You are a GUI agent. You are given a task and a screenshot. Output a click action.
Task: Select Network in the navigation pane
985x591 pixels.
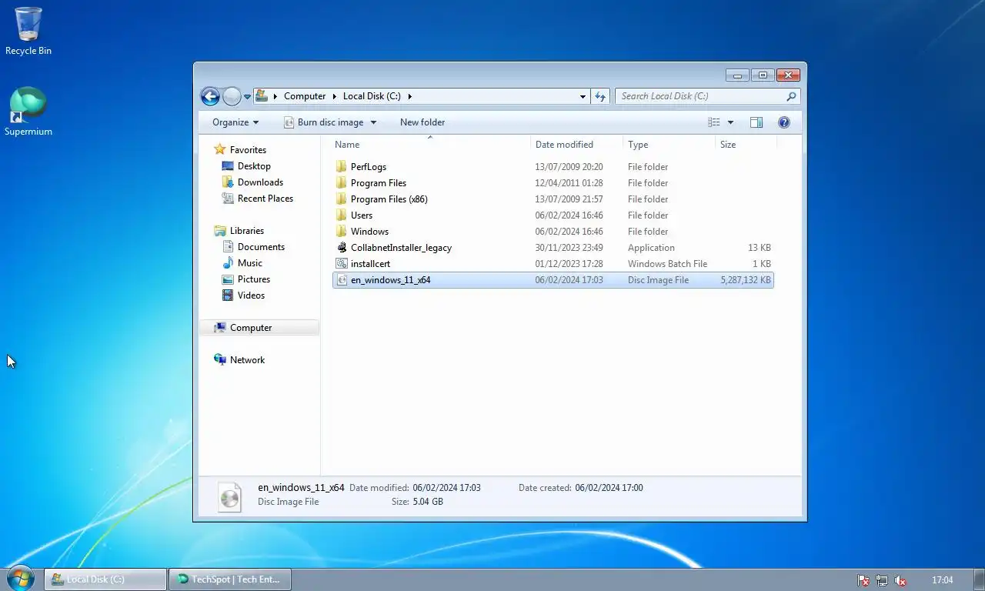click(x=247, y=360)
